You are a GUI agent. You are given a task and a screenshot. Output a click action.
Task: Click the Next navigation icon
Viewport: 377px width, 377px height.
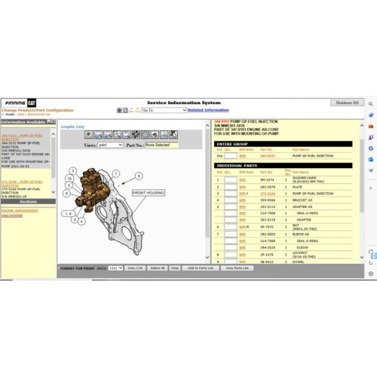pos(137,110)
